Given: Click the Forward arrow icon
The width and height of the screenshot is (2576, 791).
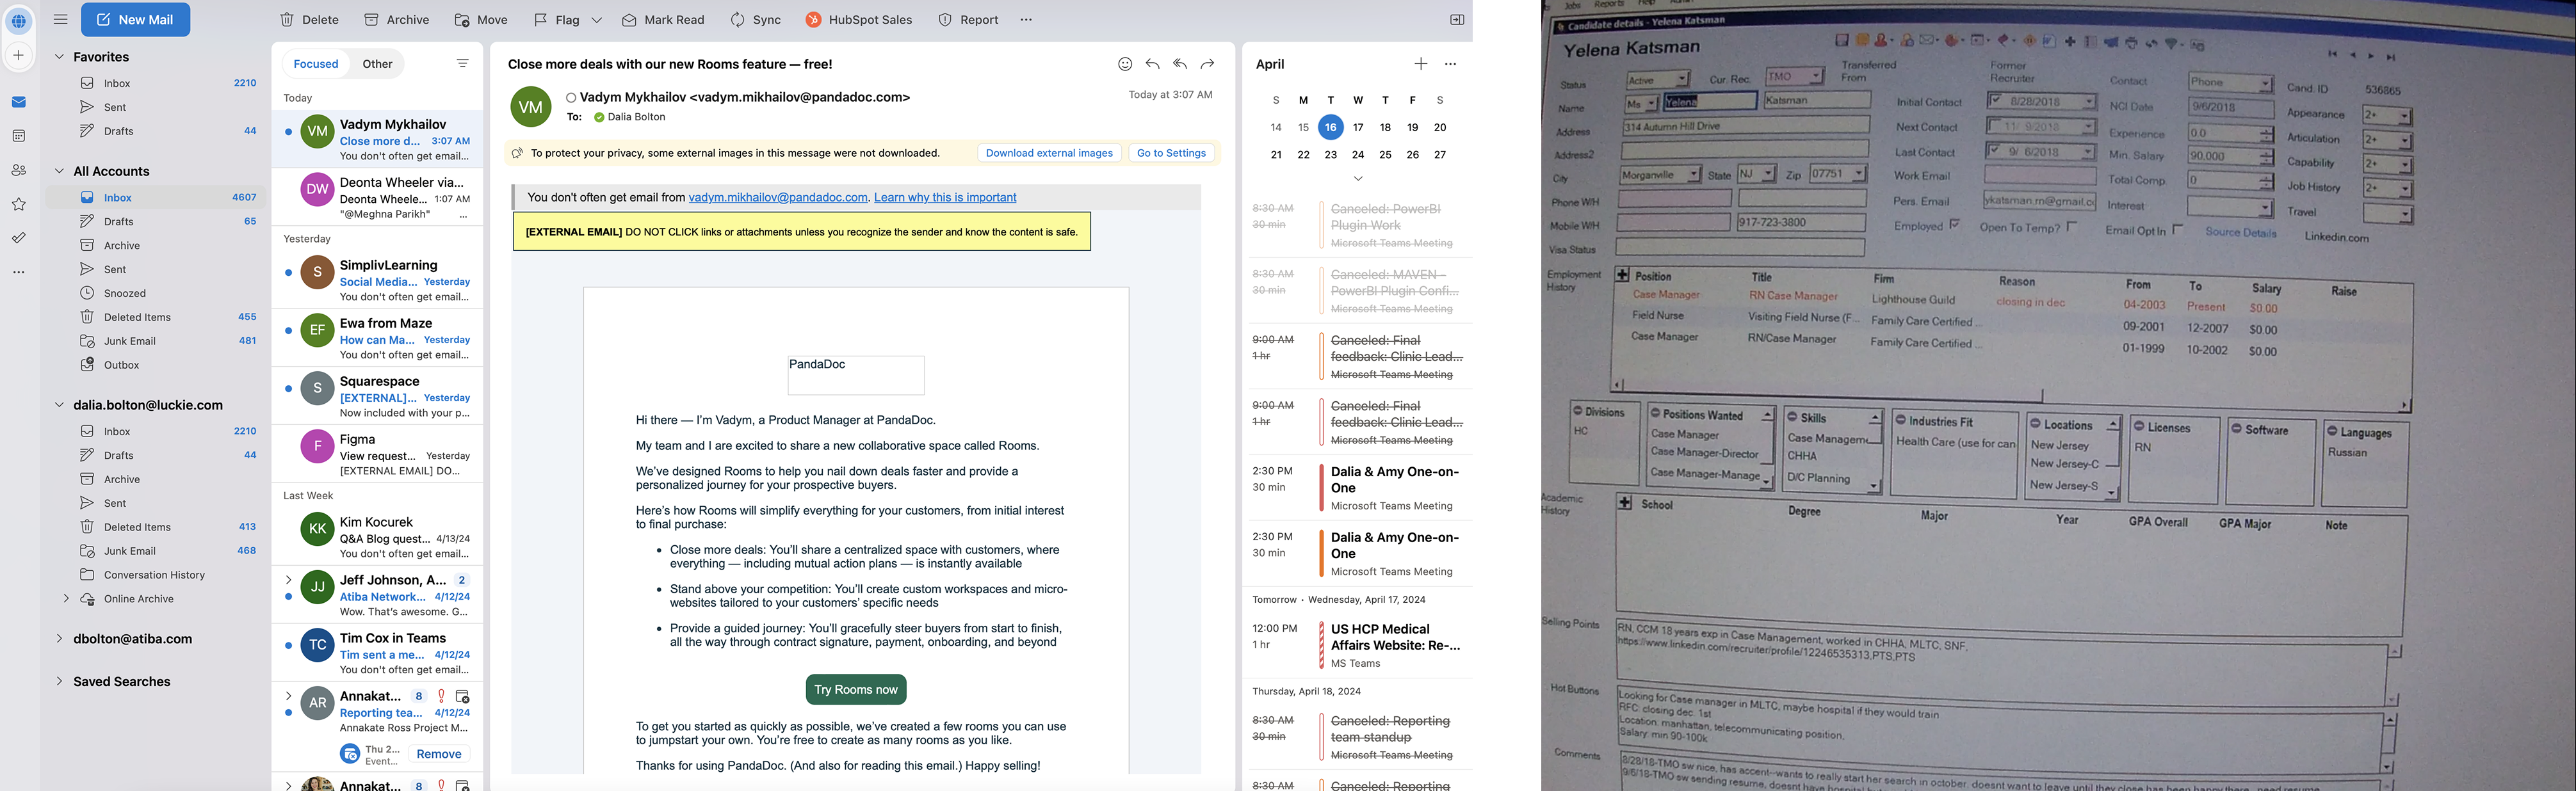Looking at the screenshot, I should pos(1207,64).
